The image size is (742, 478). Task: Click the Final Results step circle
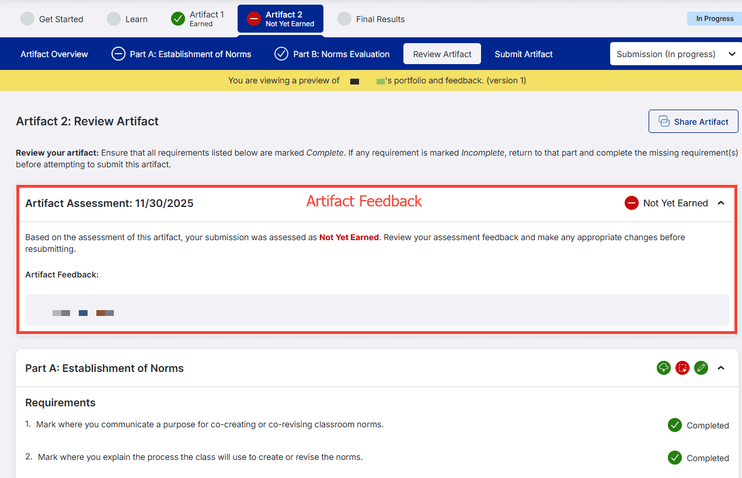point(344,19)
